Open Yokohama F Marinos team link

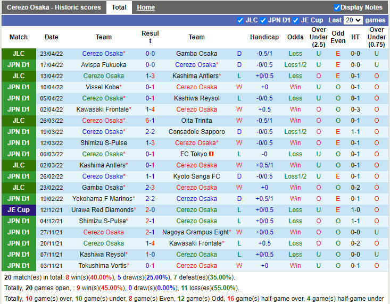click(102, 199)
